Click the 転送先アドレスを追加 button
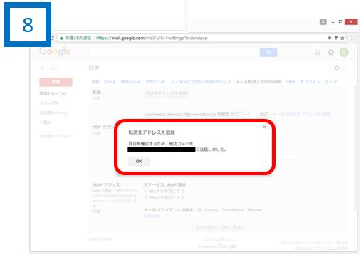361x257 pixels. [x=166, y=93]
